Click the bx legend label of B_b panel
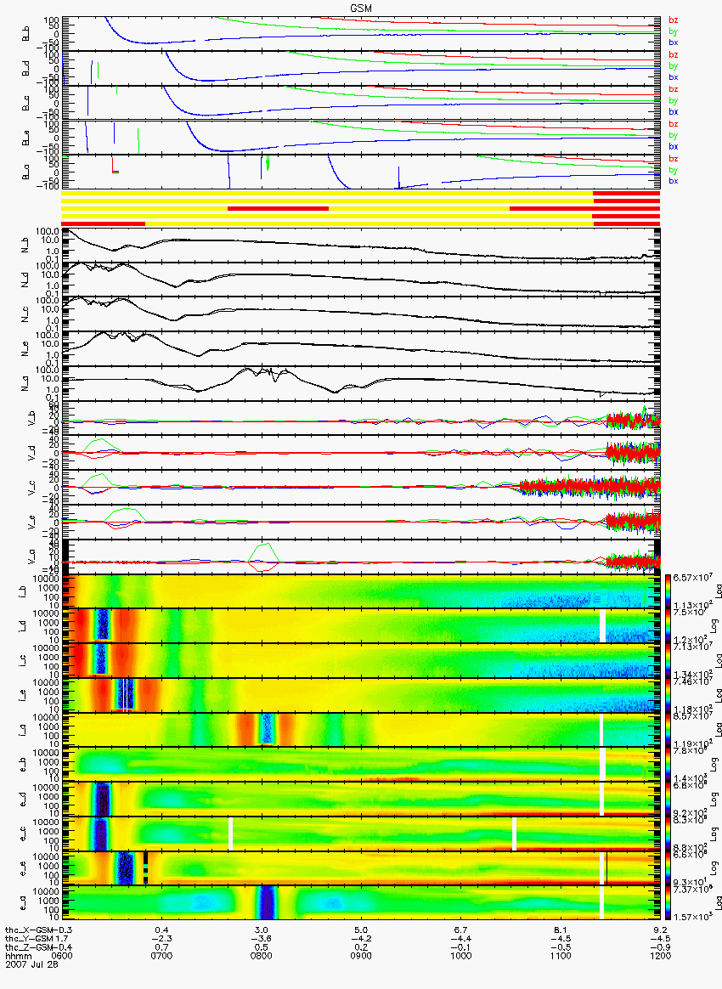Image resolution: width=722 pixels, height=989 pixels. tap(674, 42)
